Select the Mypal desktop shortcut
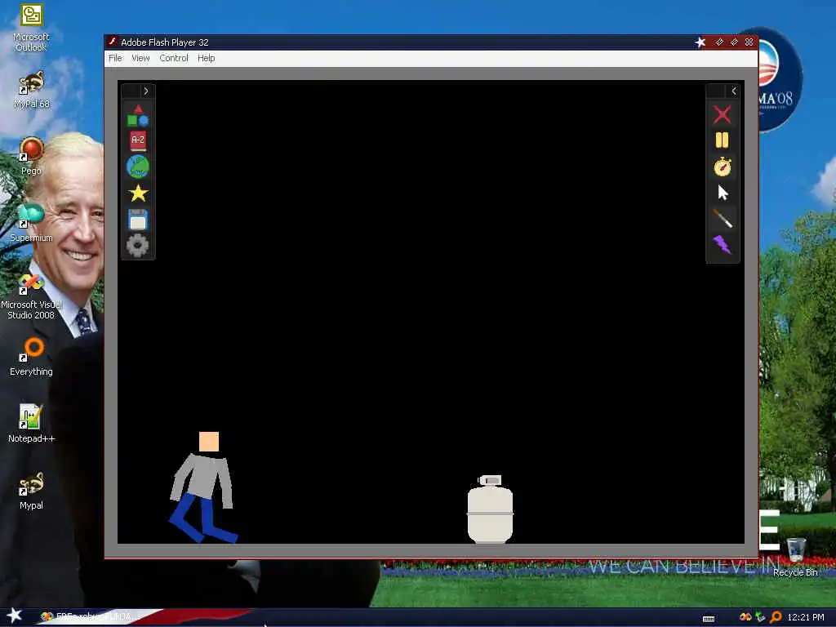Viewport: 836px width, 627px height. [32, 491]
